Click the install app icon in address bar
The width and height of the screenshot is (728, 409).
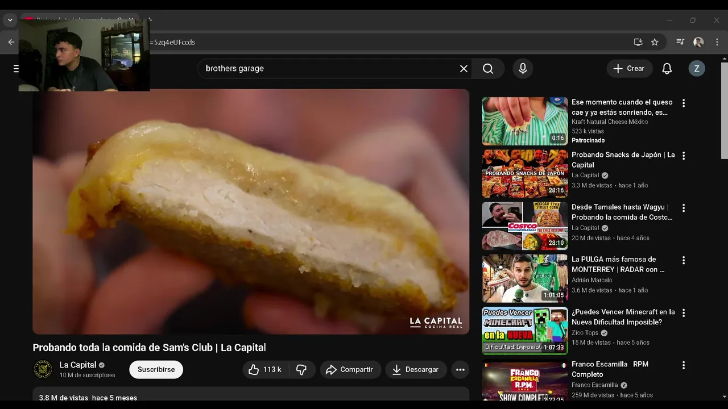click(x=638, y=42)
